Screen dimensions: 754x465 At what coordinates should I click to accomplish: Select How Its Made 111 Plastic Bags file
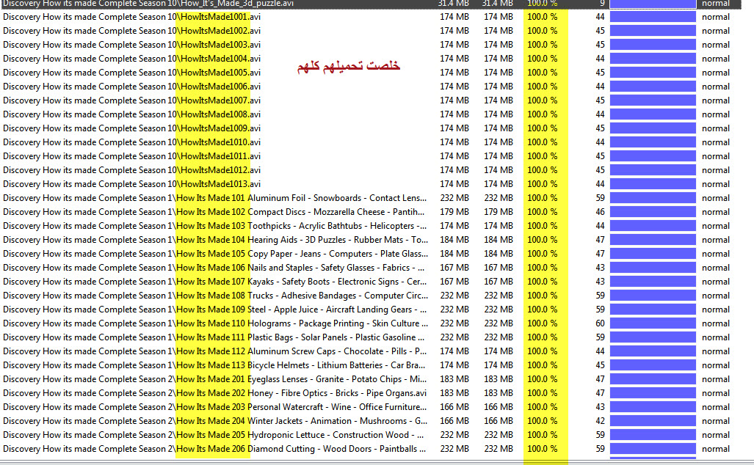[214, 337]
